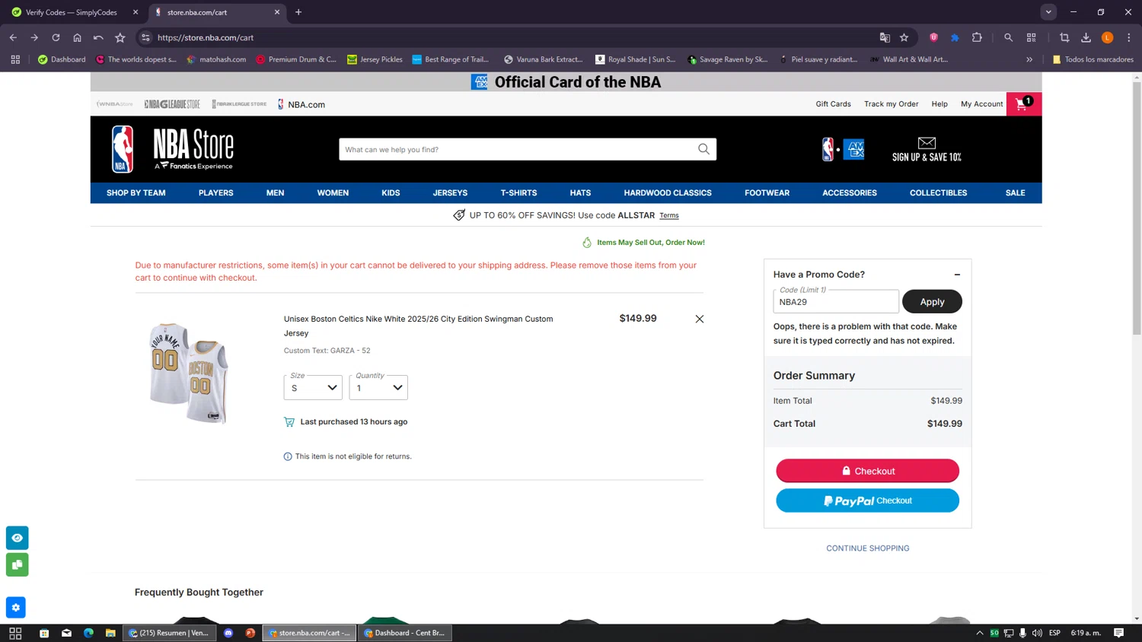Open the NBA G League Store link
Image resolution: width=1142 pixels, height=642 pixels.
(x=172, y=104)
